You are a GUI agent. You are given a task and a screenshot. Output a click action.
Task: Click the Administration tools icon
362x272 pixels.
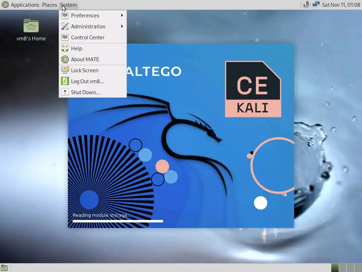pyautogui.click(x=65, y=26)
